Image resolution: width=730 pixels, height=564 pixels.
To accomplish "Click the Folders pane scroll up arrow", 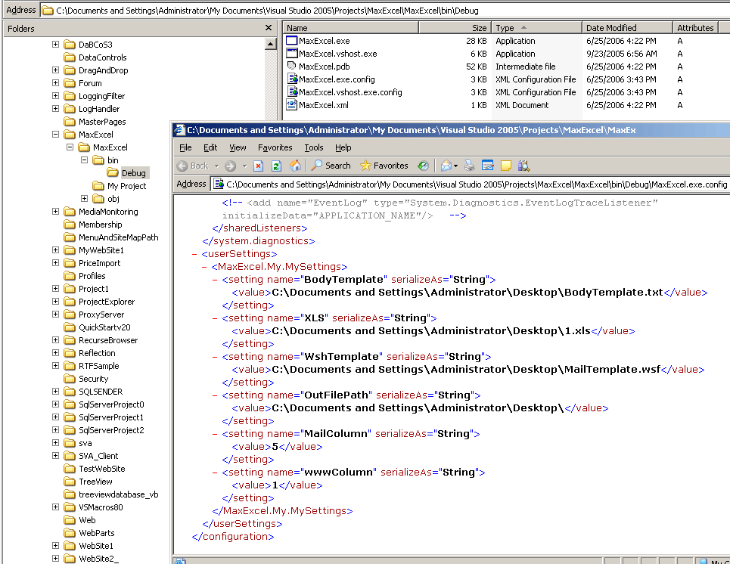I will [x=271, y=44].
